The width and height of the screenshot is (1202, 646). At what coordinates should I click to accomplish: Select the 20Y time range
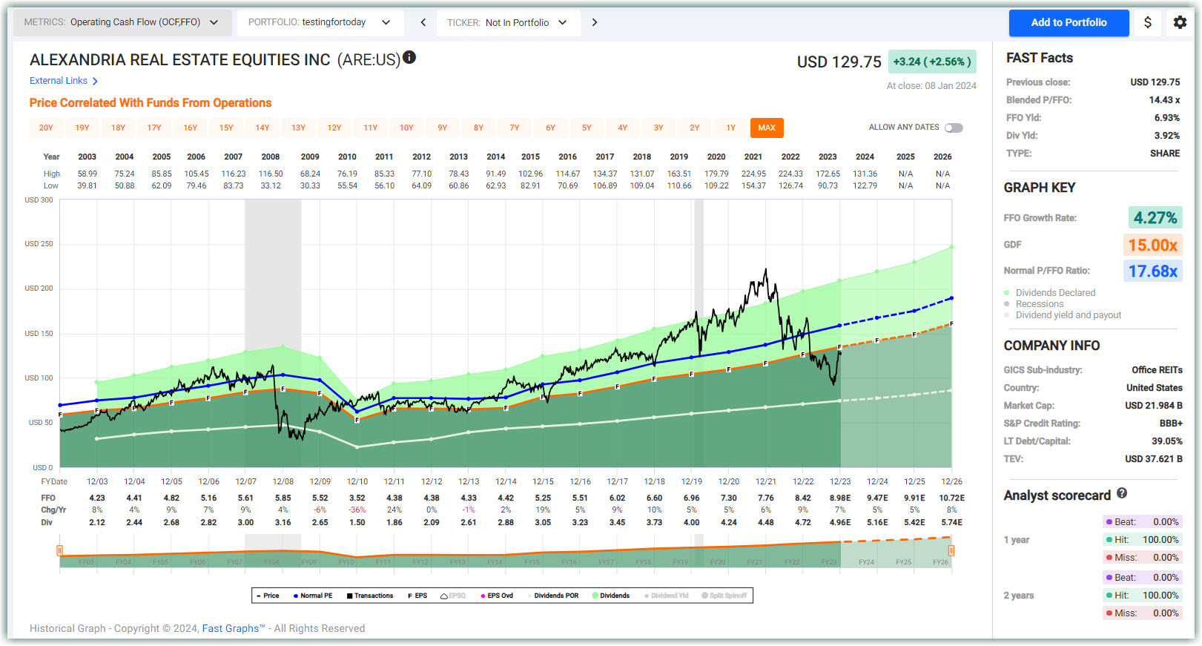[x=46, y=128]
